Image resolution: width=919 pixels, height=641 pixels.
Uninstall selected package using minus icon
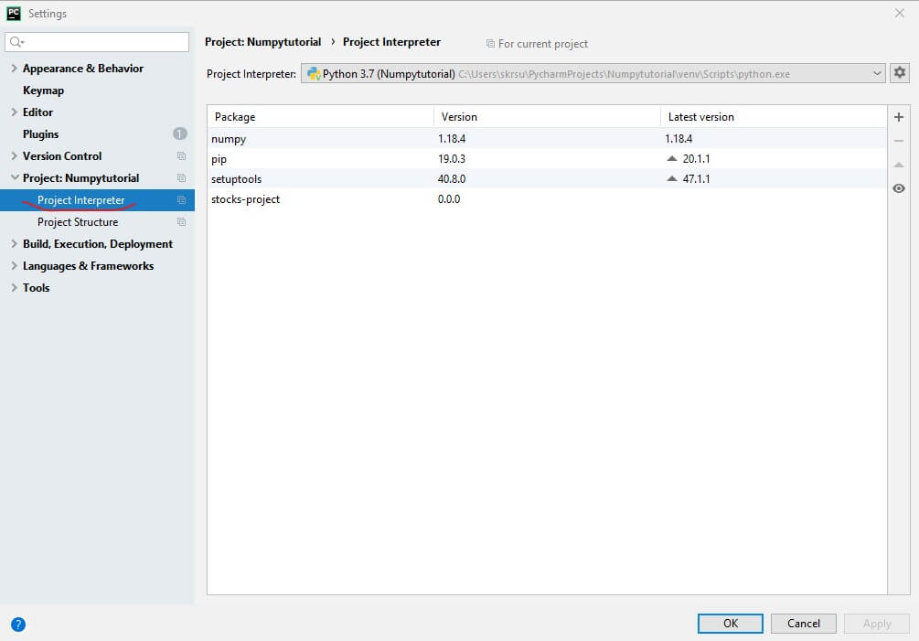898,140
